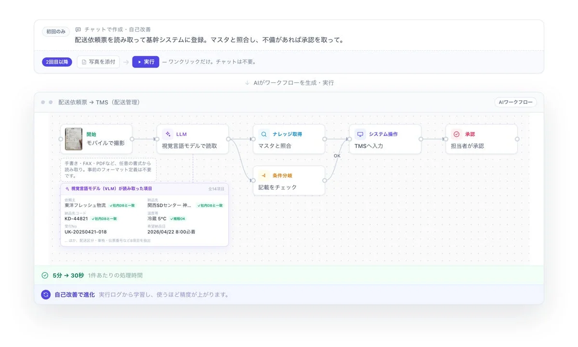Select the 視覚言語モデルで読取 node
The image size is (578, 347).
193,139
